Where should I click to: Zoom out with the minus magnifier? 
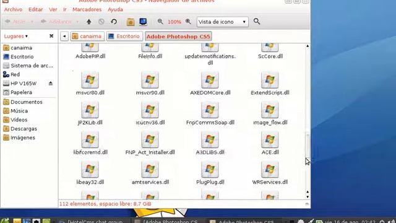pyautogui.click(x=160, y=22)
